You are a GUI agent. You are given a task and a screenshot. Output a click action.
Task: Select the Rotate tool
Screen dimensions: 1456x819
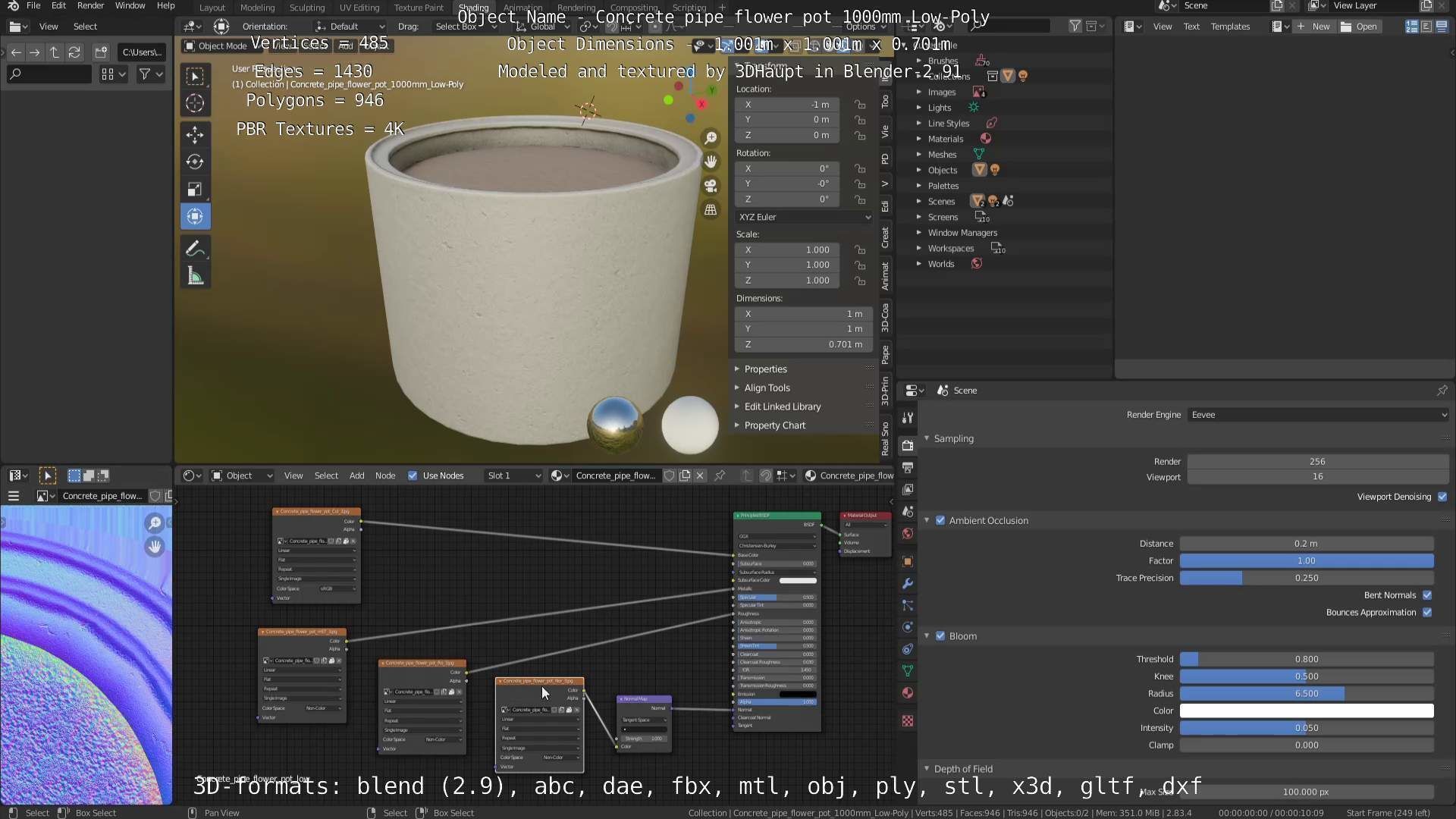(195, 162)
